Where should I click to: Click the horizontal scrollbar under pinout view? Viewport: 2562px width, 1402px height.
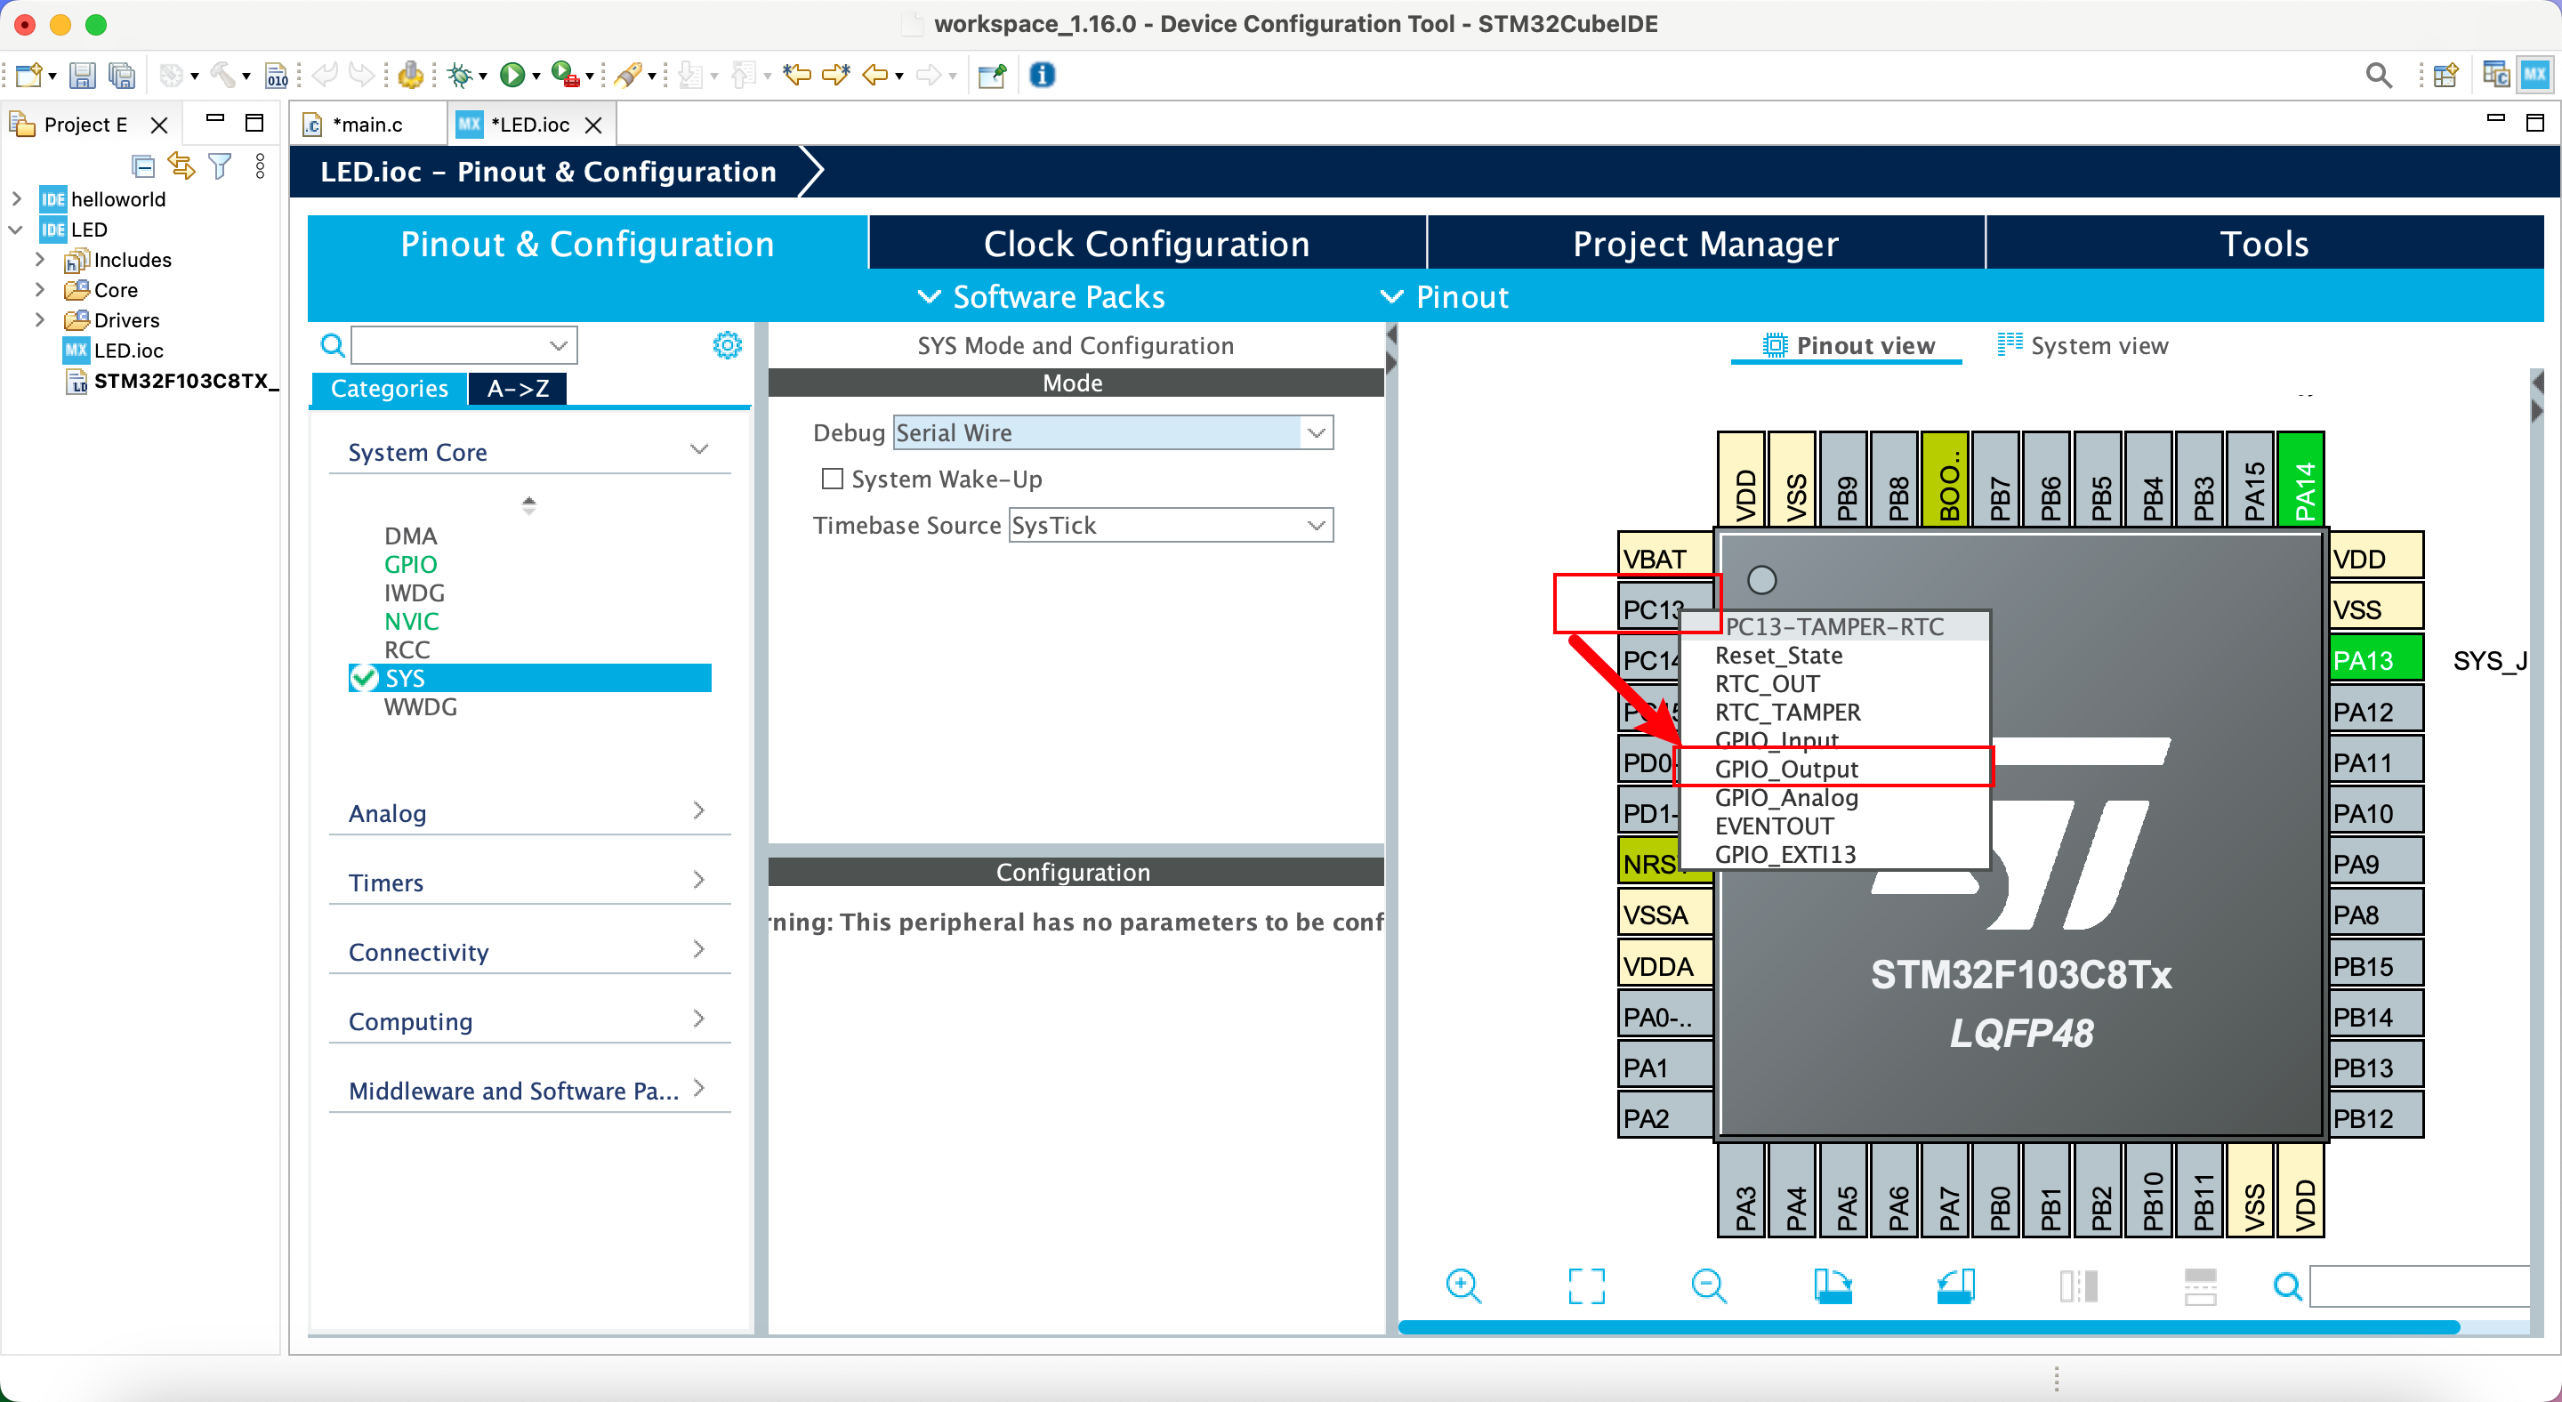coord(1929,1326)
